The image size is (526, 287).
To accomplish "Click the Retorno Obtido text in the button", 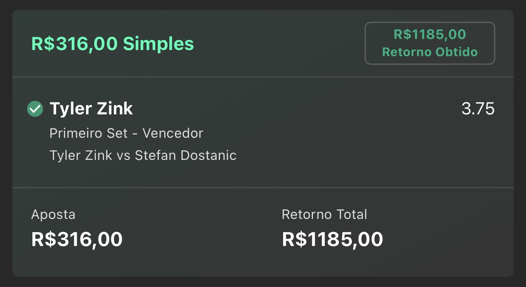I will click(x=430, y=52).
